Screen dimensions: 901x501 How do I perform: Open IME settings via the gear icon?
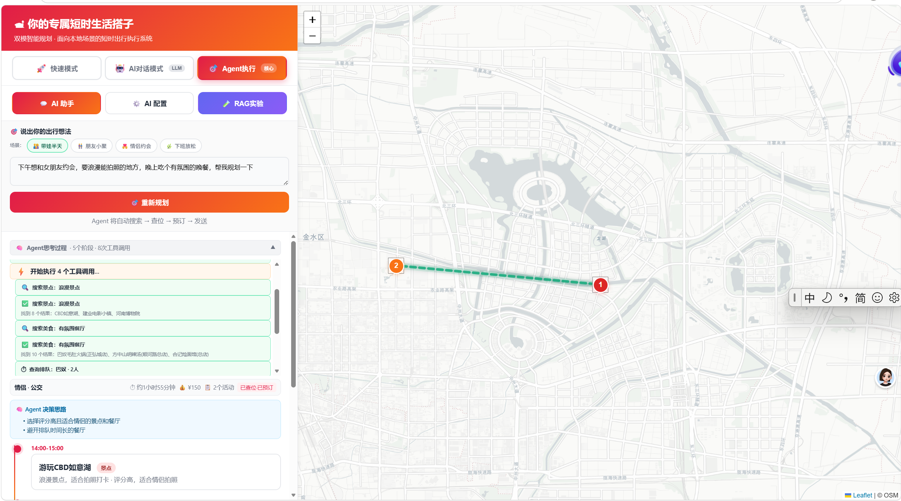tap(894, 298)
